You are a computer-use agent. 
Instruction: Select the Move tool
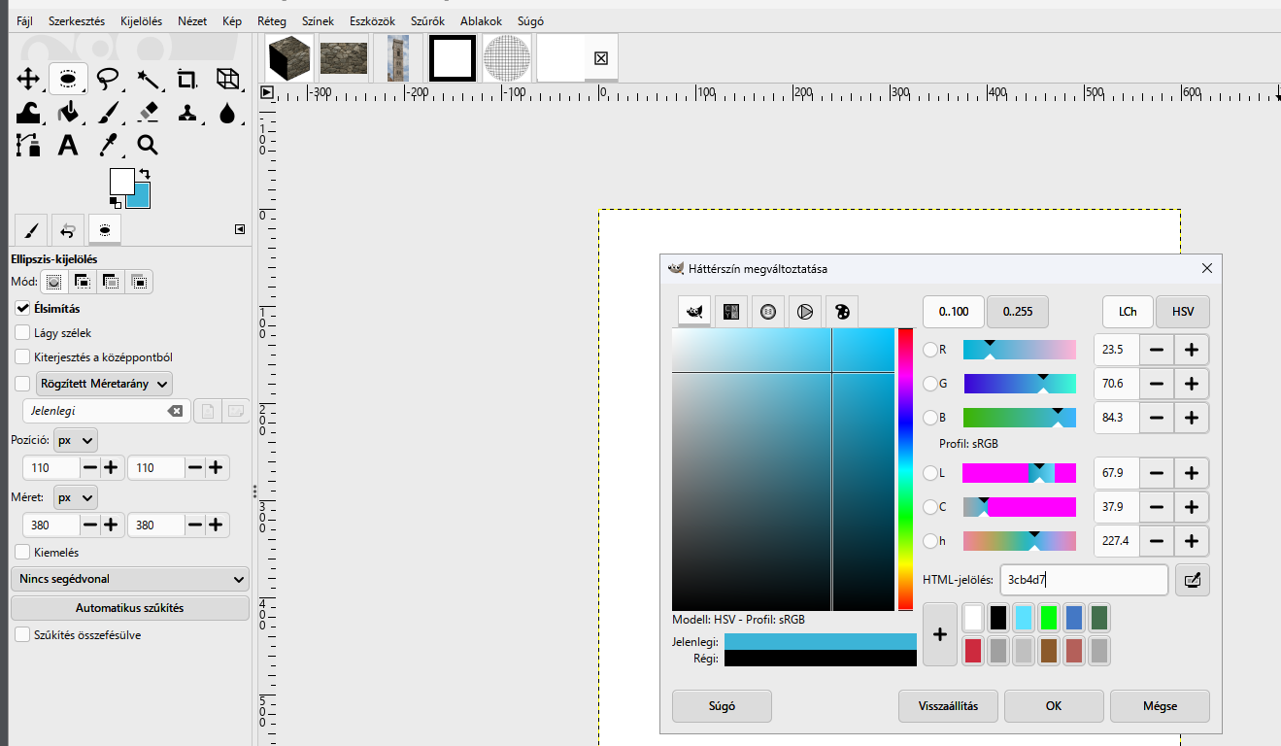[28, 79]
